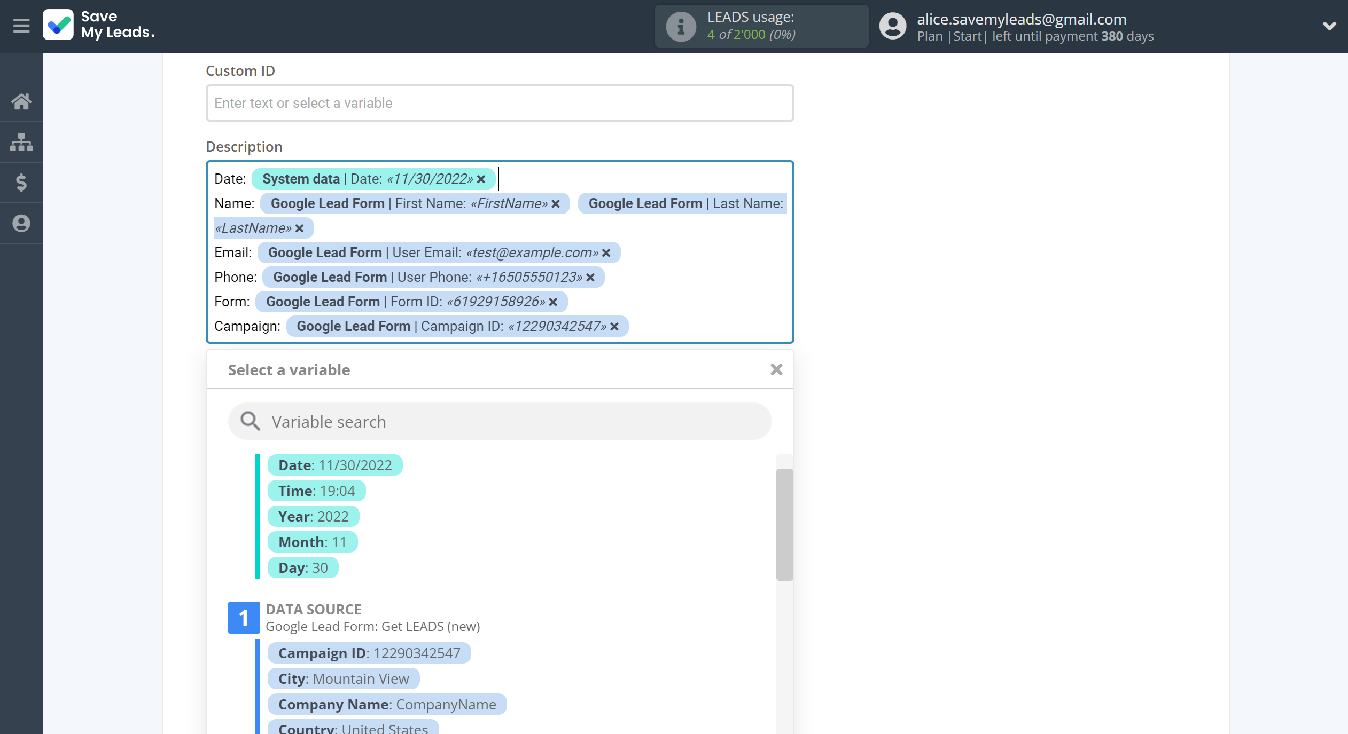The image size is (1348, 734).
Task: Remove the User Phone variable tag
Action: [x=590, y=278]
